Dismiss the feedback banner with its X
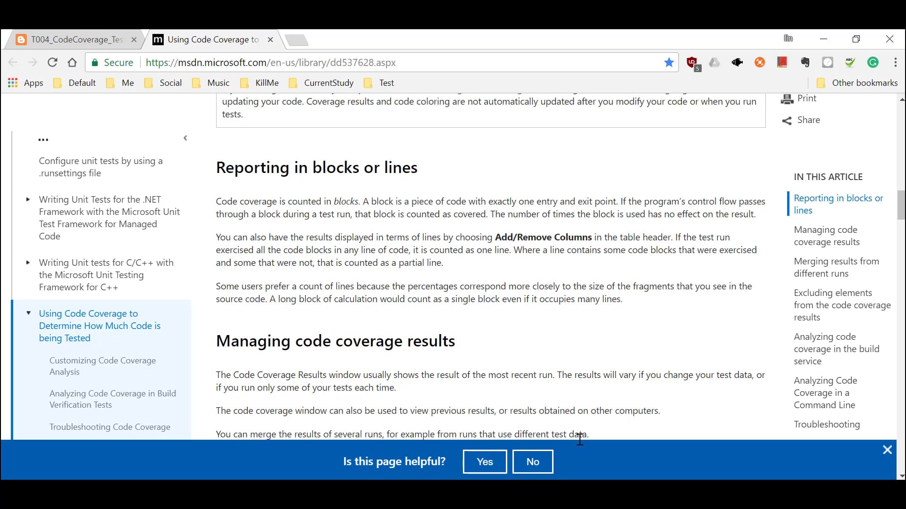Image resolution: width=906 pixels, height=509 pixels. click(887, 450)
